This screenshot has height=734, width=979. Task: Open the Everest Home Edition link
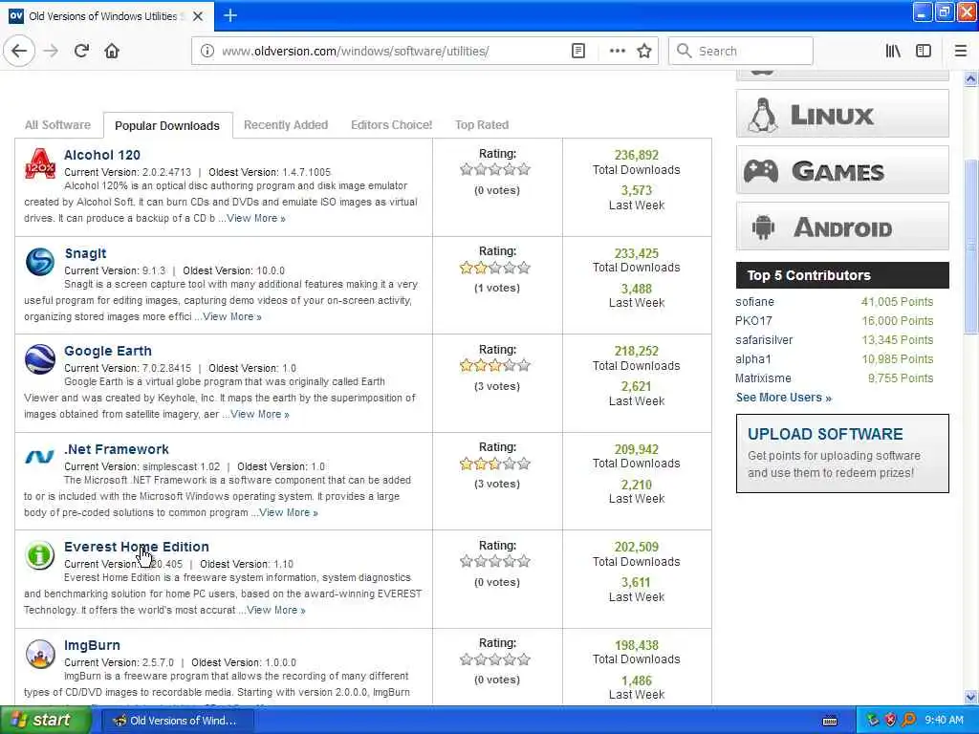(x=136, y=547)
